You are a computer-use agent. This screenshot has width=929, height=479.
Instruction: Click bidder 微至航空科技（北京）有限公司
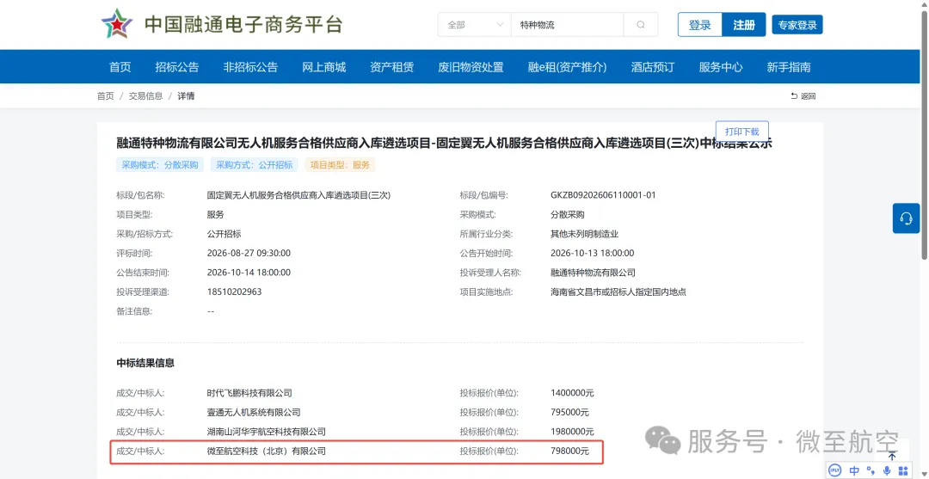(x=267, y=451)
